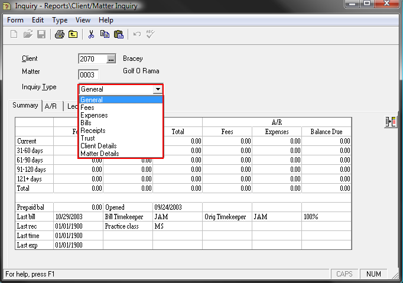Click the panel icon right of the grid
Image resolution: width=403 pixels, height=283 pixels.
coord(391,122)
